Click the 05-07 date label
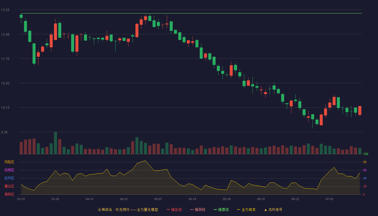The image size is (378, 216). tap(158, 199)
